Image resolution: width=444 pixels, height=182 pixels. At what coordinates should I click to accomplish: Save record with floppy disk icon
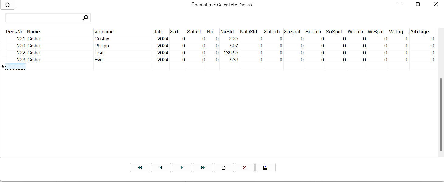tap(265, 168)
